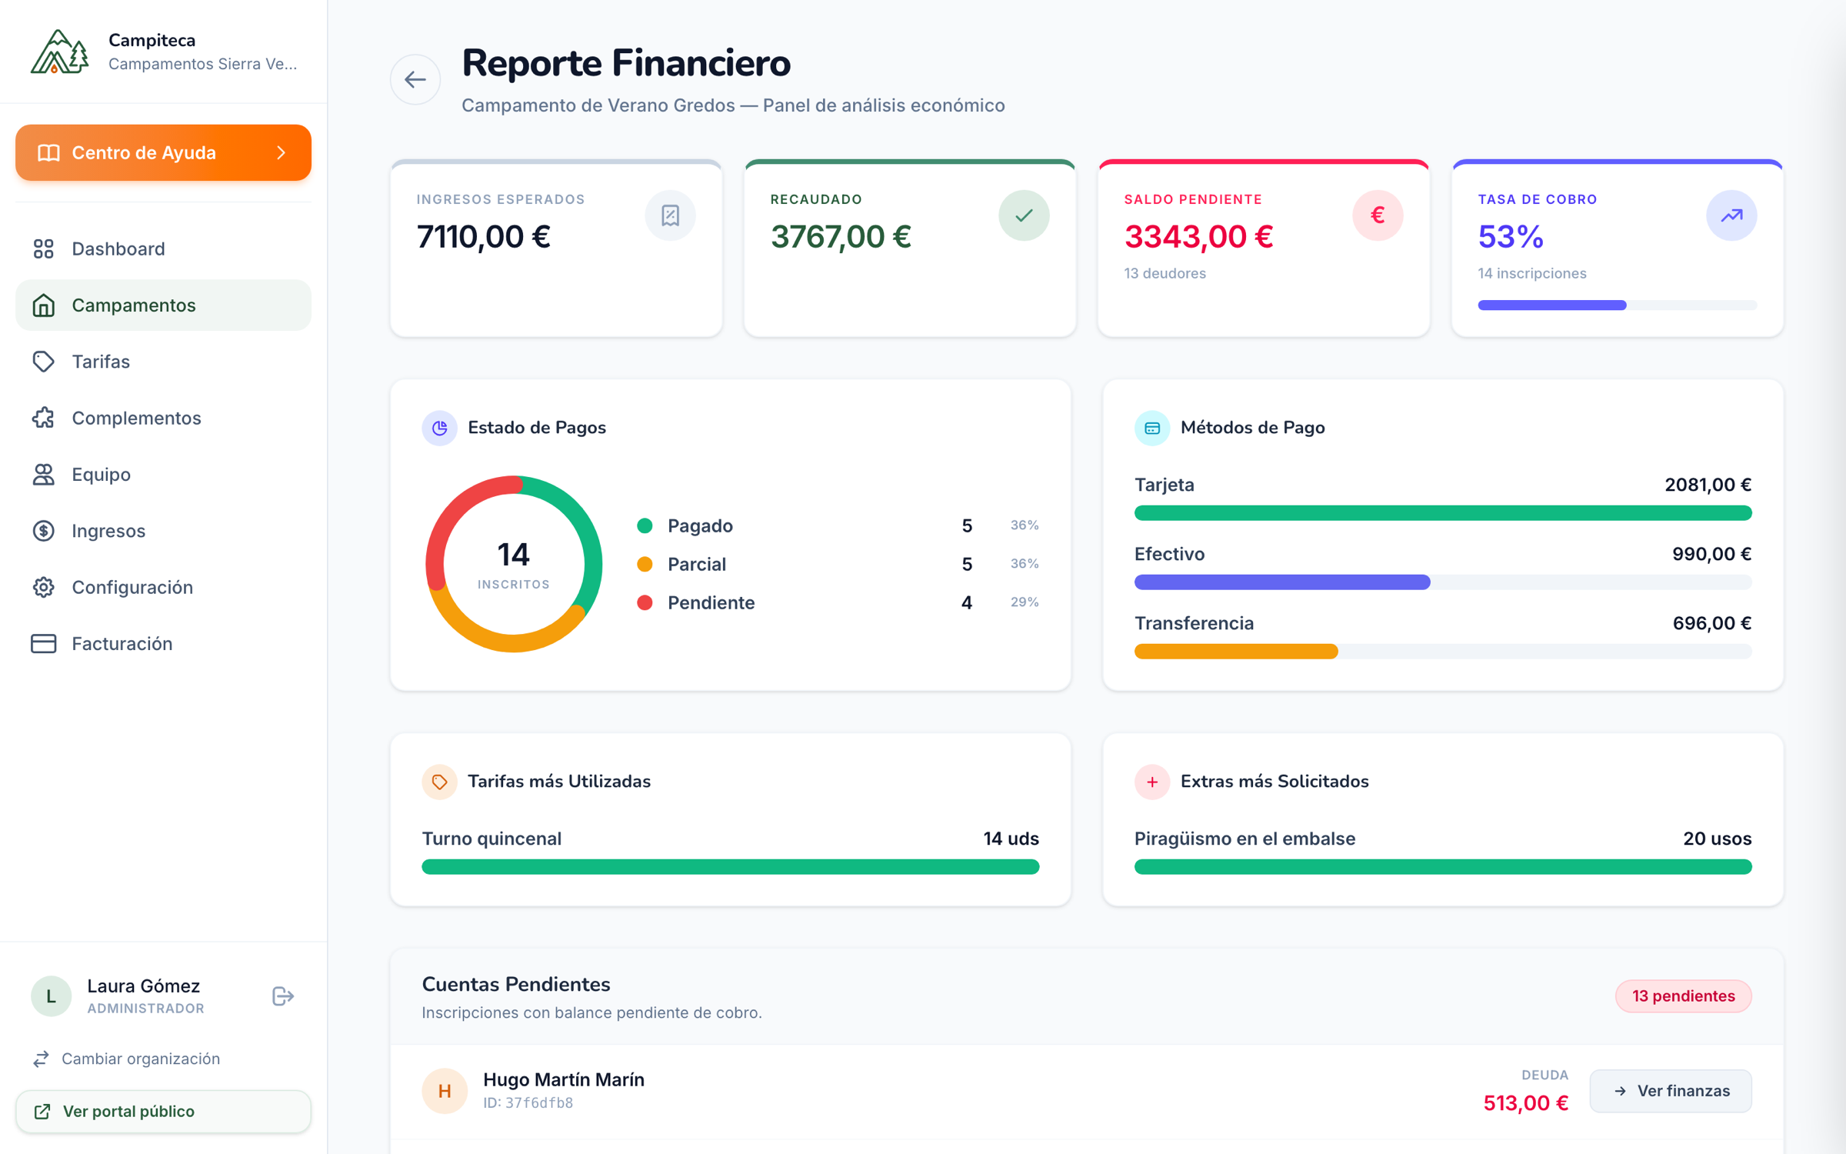This screenshot has width=1846, height=1154.
Task: Click the Dashboard grid icon in the sidebar
Action: point(44,248)
